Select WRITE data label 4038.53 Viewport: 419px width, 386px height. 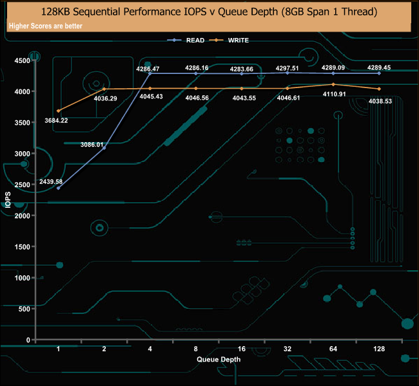pos(380,102)
